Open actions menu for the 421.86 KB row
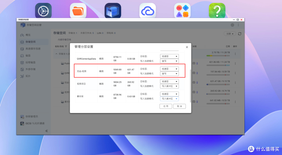Viewport: 282px width, 155px height. (x=235, y=63)
